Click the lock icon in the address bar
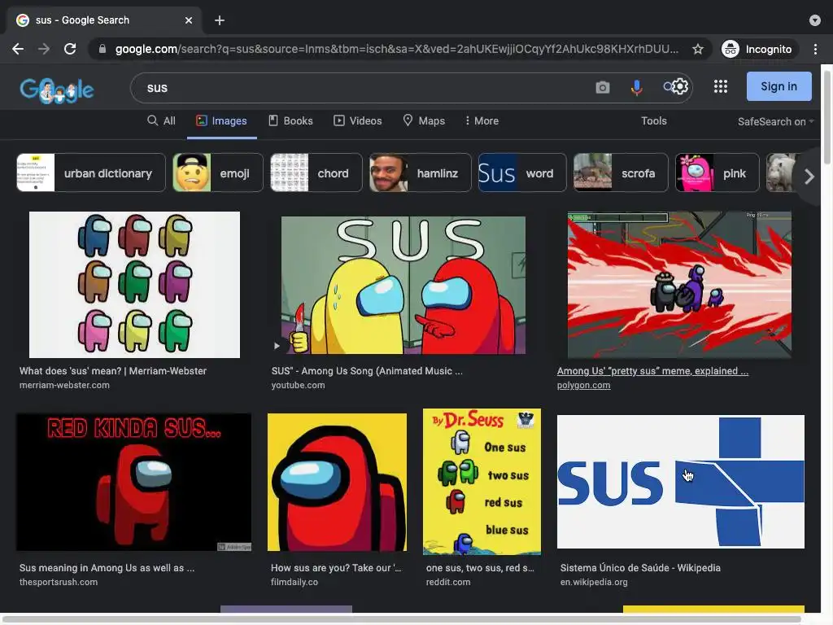833x625 pixels. (102, 49)
